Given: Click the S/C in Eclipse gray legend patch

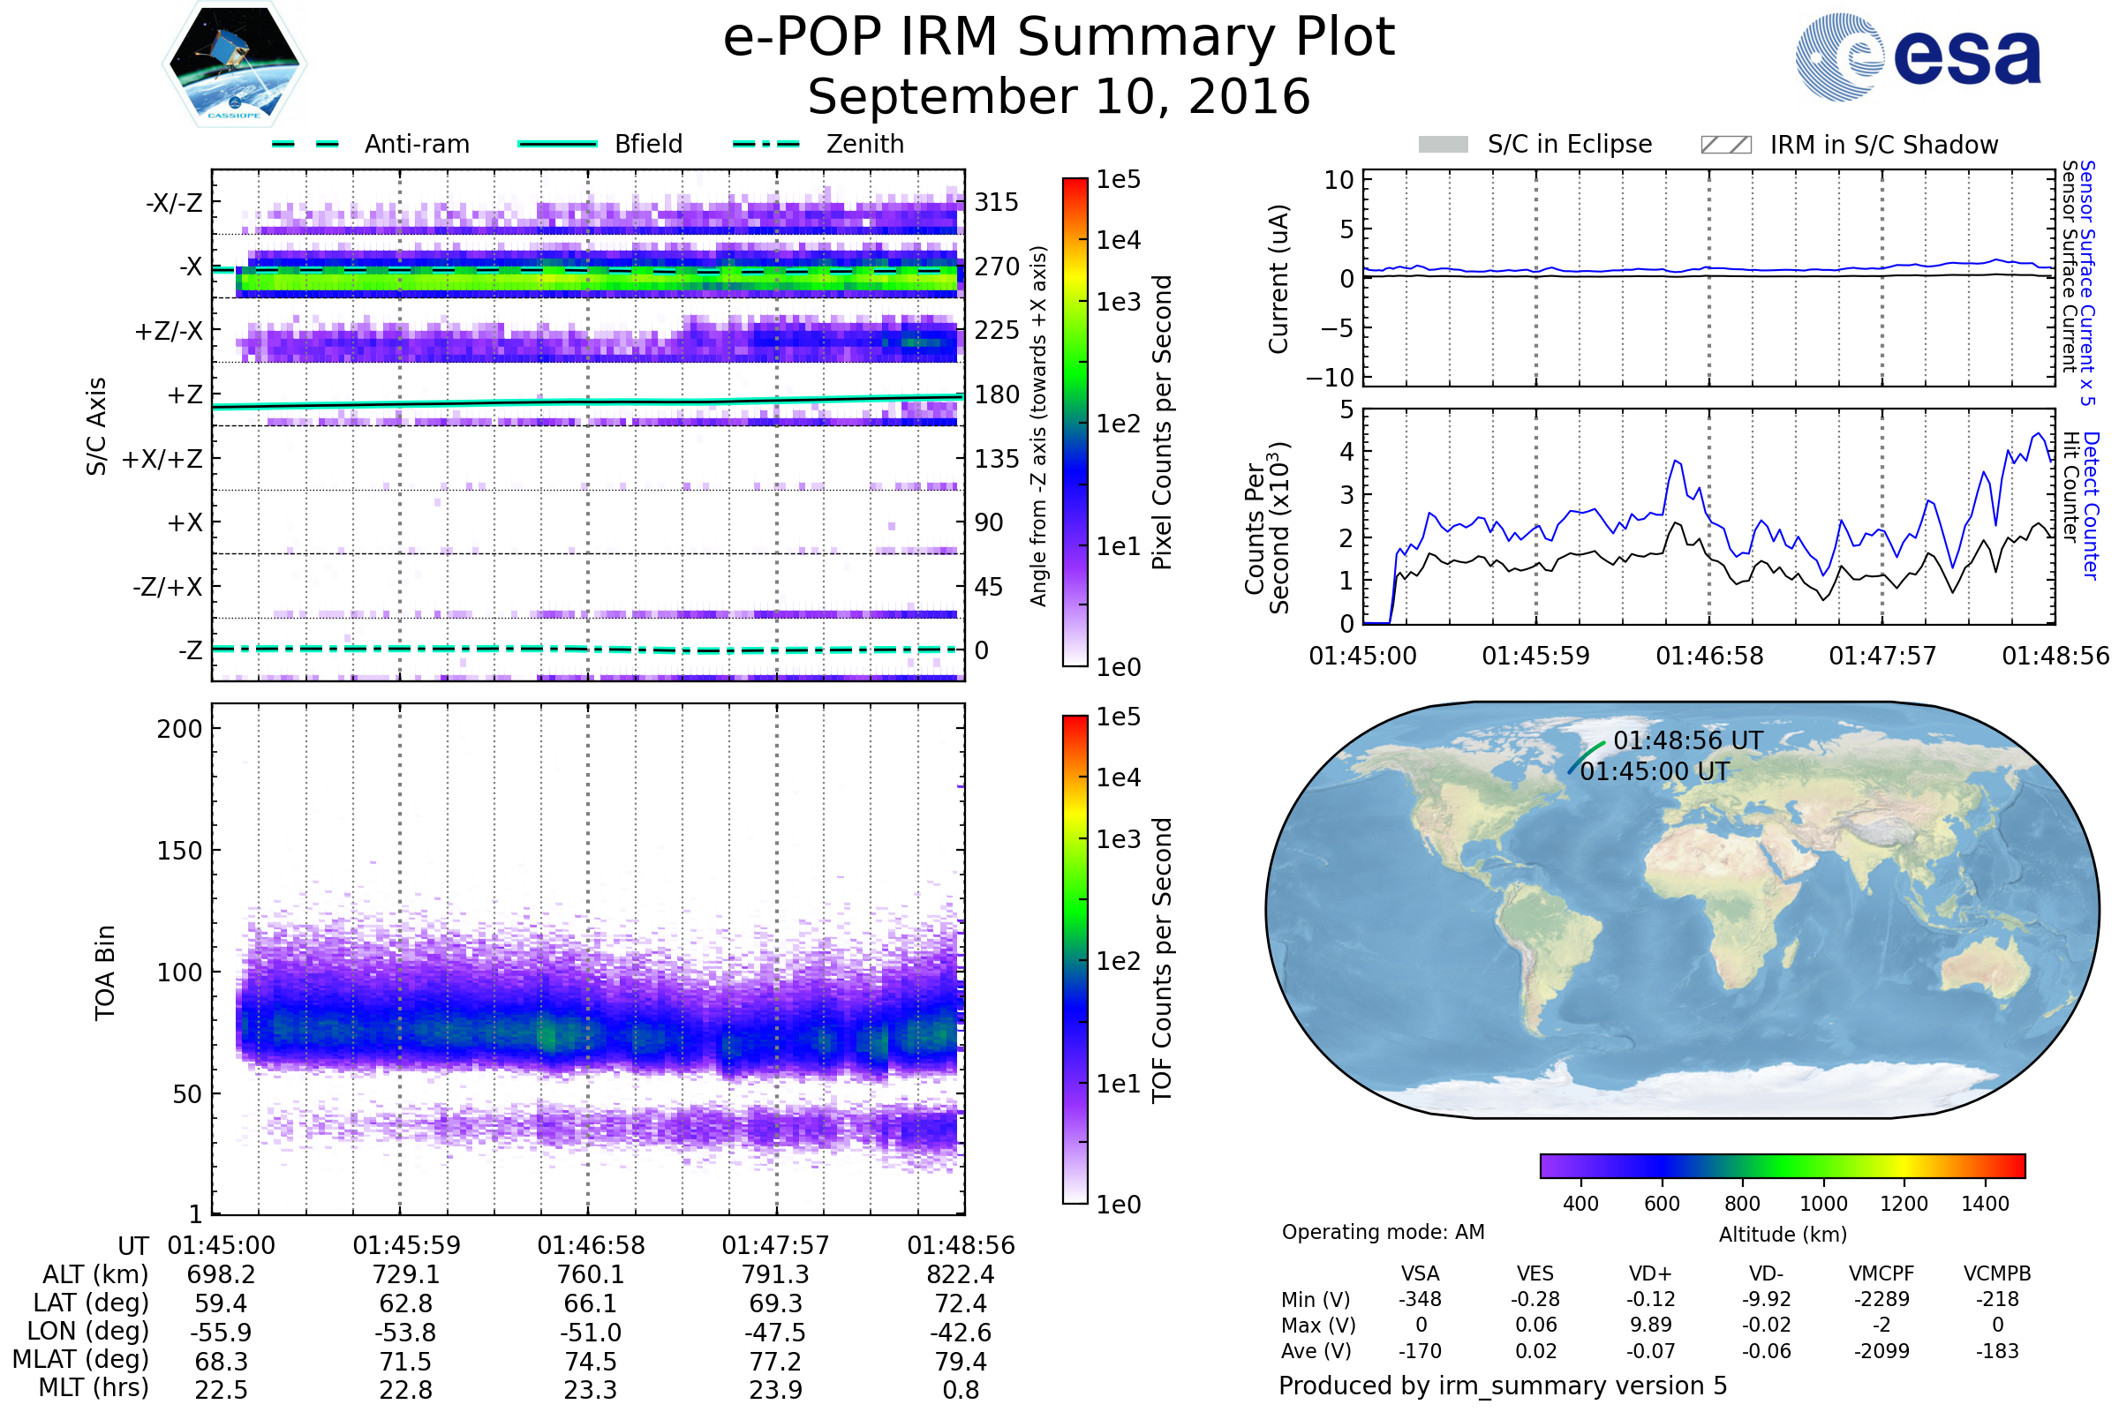Looking at the screenshot, I should coord(1444,145).
